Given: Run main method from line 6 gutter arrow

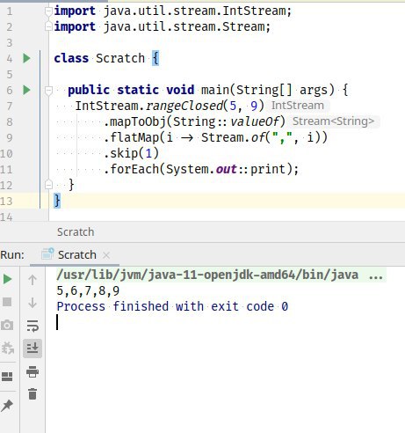Looking at the screenshot, I should [26, 90].
